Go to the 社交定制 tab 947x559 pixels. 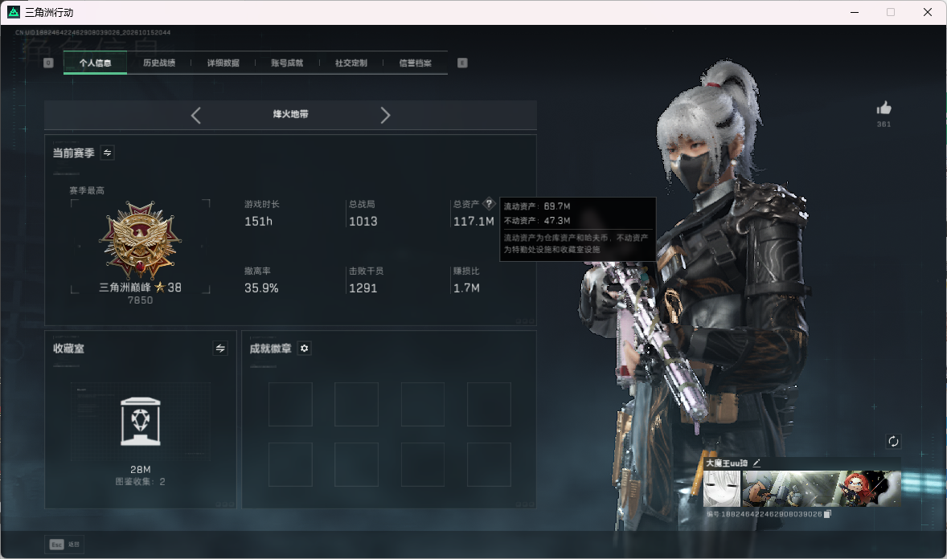click(351, 63)
